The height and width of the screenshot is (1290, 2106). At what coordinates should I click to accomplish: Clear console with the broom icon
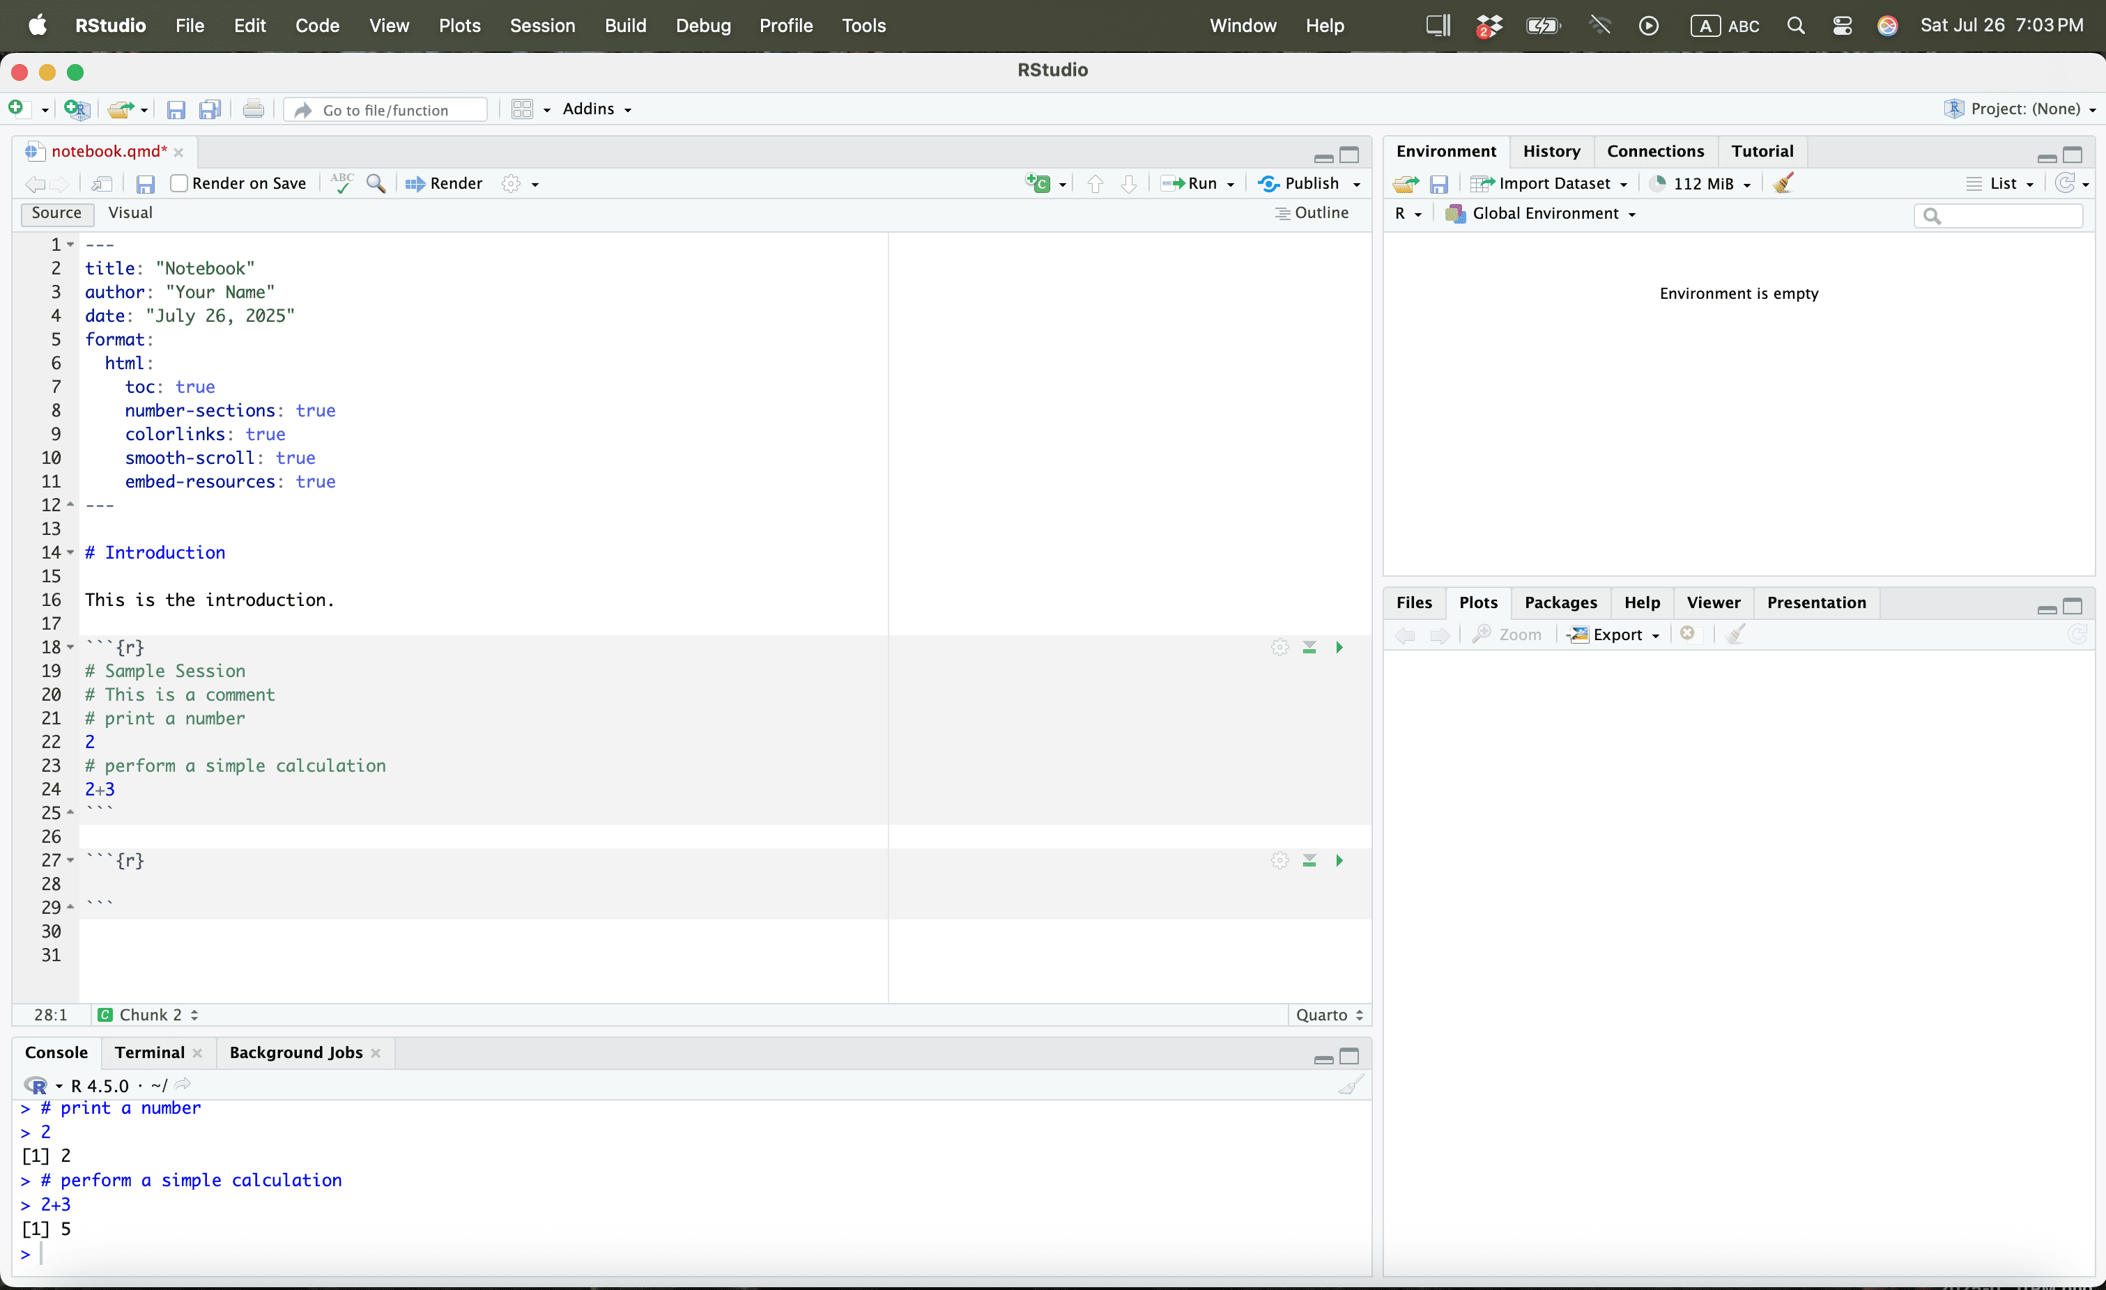(x=1351, y=1085)
